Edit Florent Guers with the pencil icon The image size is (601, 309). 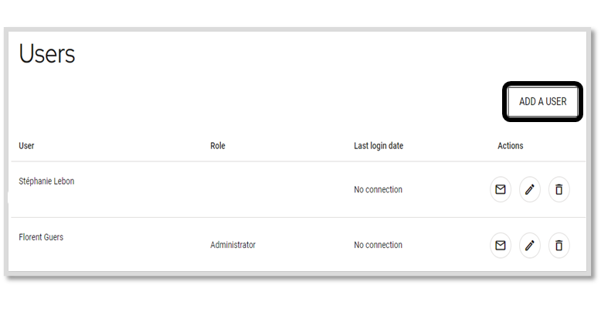click(x=530, y=245)
